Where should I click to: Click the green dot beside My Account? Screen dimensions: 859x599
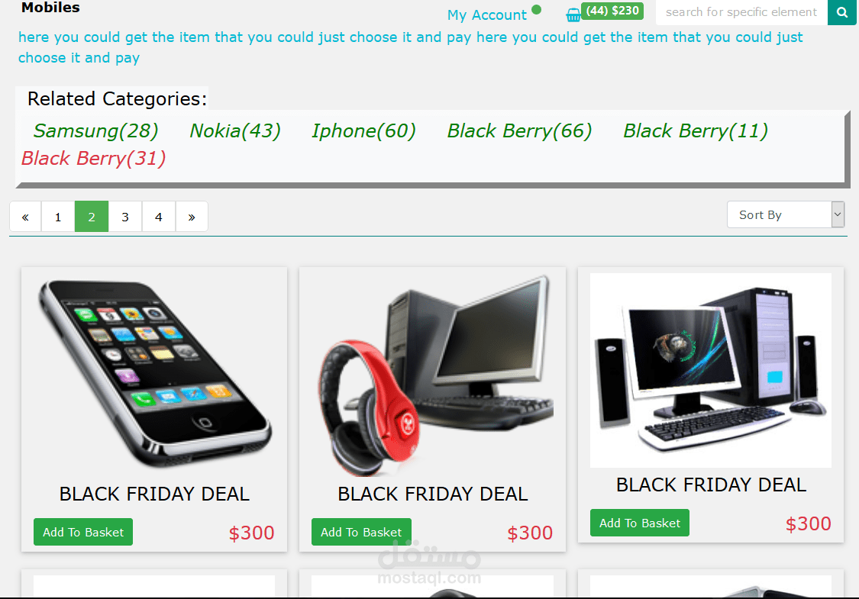point(536,9)
